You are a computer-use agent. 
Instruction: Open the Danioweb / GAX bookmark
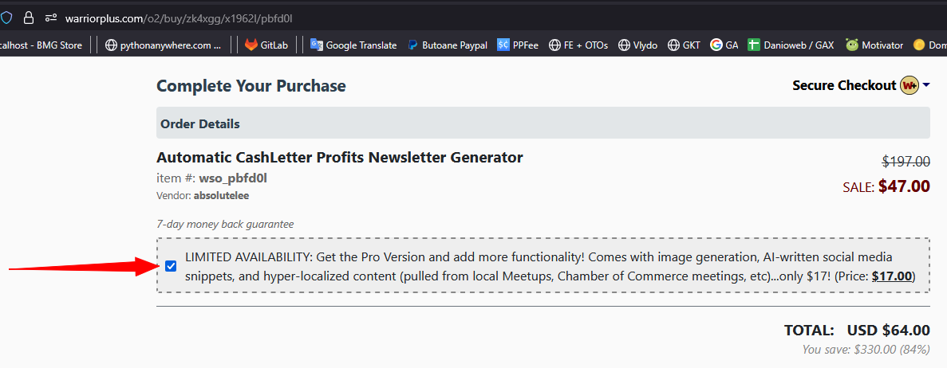(x=791, y=45)
